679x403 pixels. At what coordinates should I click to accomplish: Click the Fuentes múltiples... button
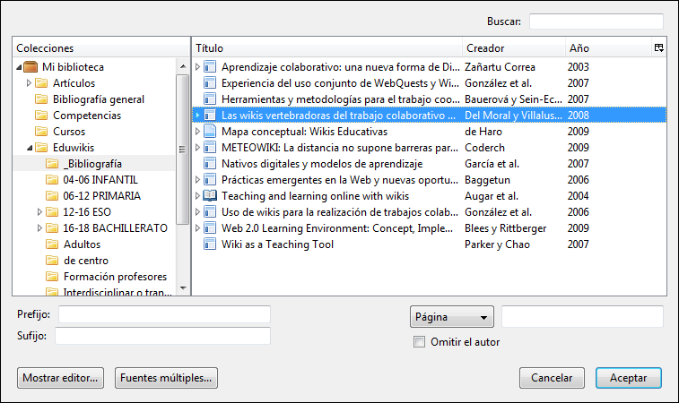click(x=166, y=378)
